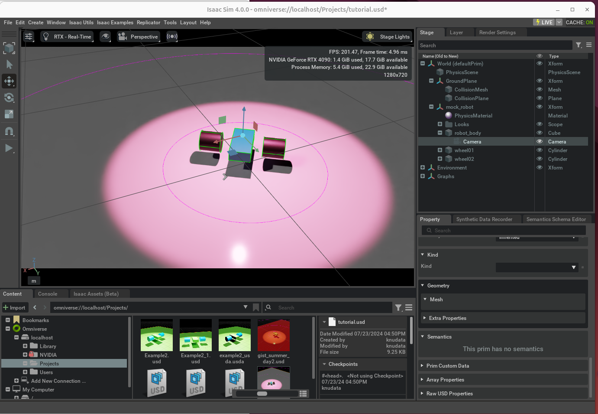Toggle the Snap magnet tool
The width and height of the screenshot is (598, 414).
(x=9, y=131)
